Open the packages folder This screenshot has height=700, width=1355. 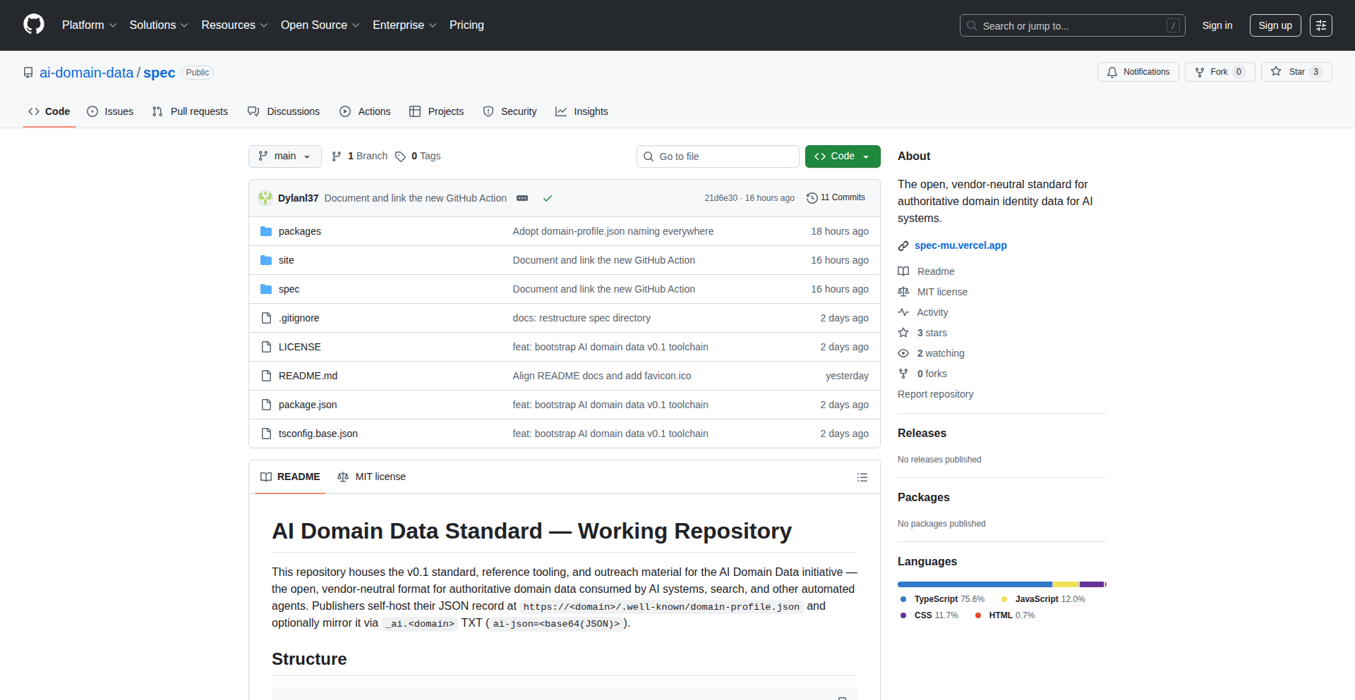click(x=299, y=231)
